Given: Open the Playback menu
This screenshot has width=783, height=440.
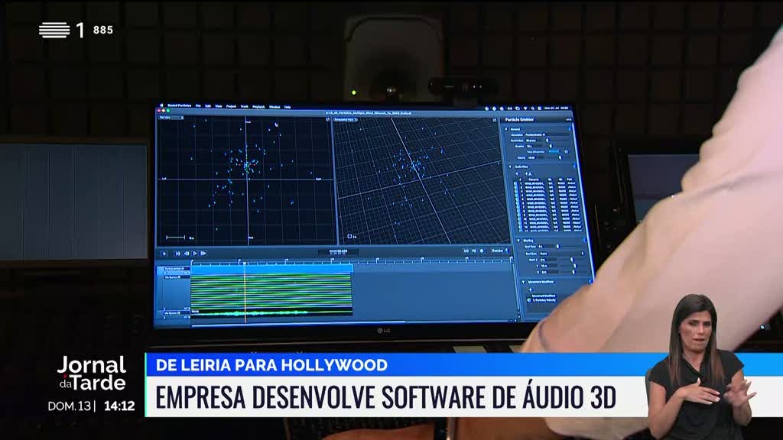Looking at the screenshot, I should pos(258,107).
